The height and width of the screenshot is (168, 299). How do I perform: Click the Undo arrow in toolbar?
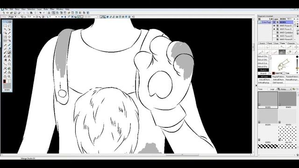coord(40,13)
